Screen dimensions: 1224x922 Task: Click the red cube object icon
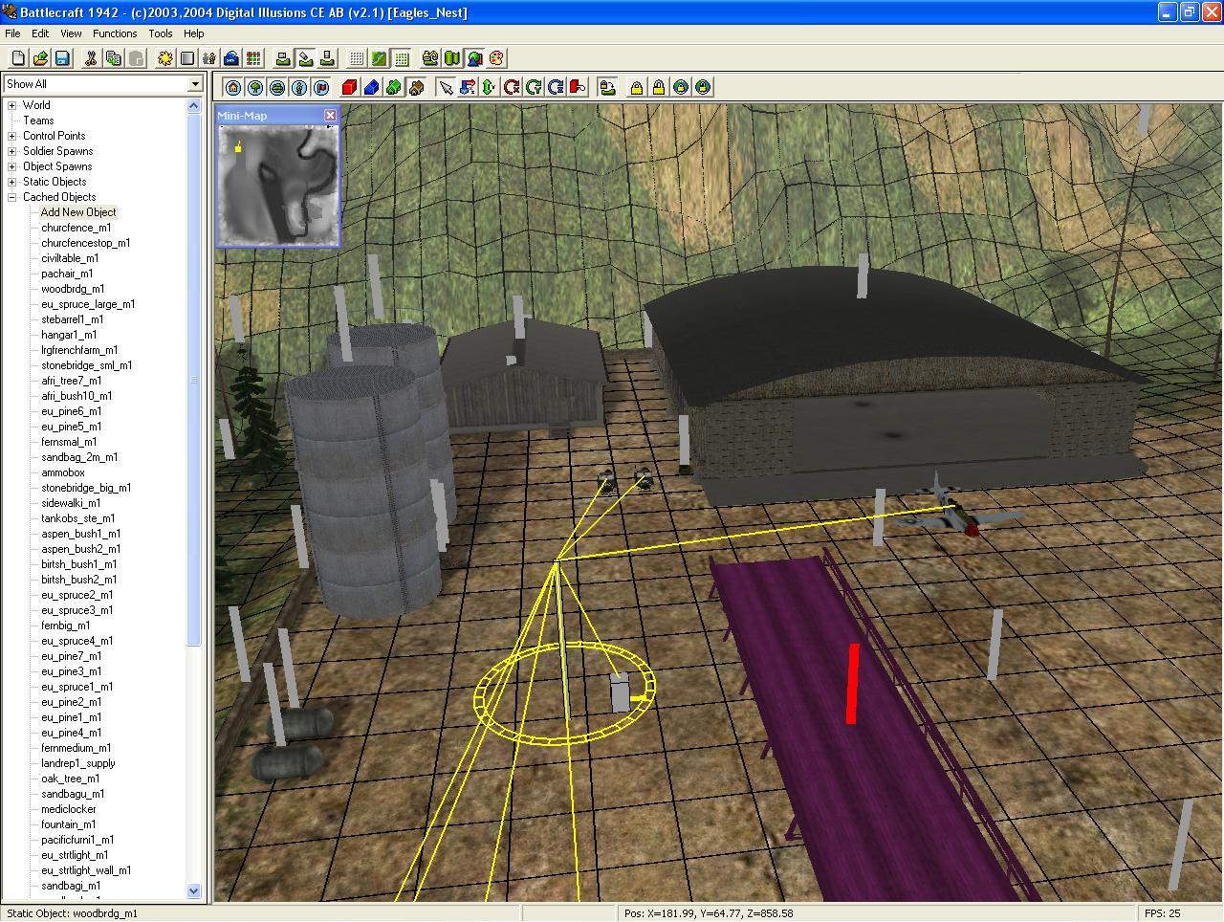pos(349,87)
